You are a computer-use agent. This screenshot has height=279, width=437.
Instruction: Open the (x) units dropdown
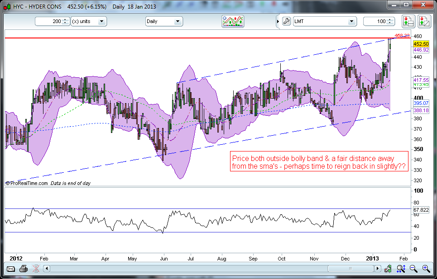point(89,21)
